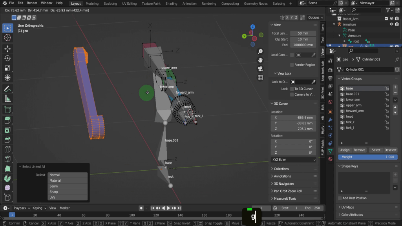The image size is (402, 226).
Task: Choose the Measure tool
Action: [x=7, y=99]
